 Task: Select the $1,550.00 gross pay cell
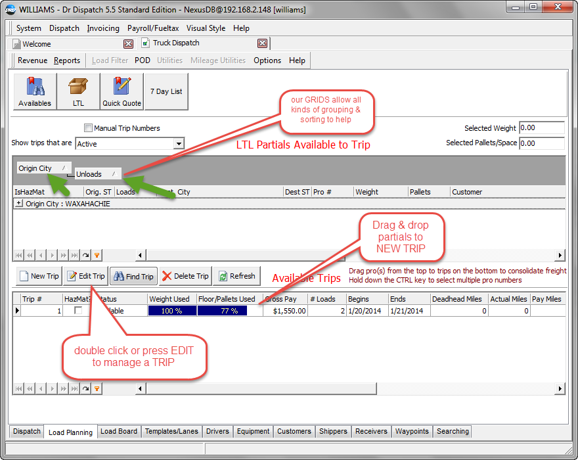coord(285,311)
